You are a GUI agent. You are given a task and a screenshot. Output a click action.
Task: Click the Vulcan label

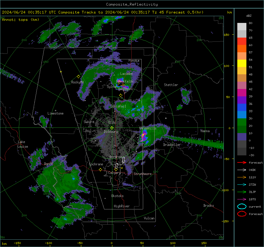pyautogui.click(x=149, y=218)
